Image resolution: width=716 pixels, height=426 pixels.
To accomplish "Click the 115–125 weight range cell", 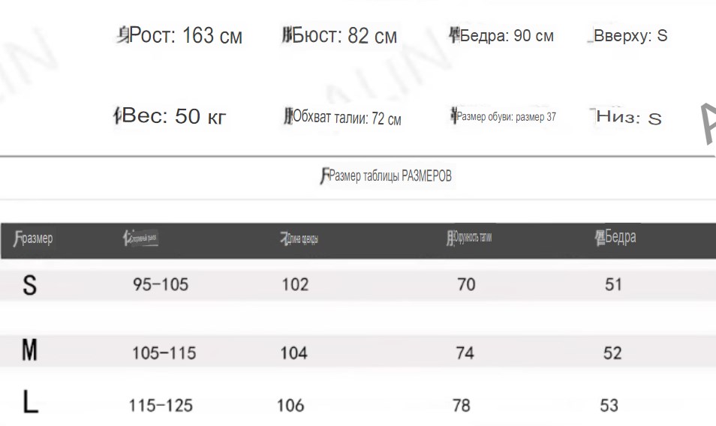I will coord(161,406).
